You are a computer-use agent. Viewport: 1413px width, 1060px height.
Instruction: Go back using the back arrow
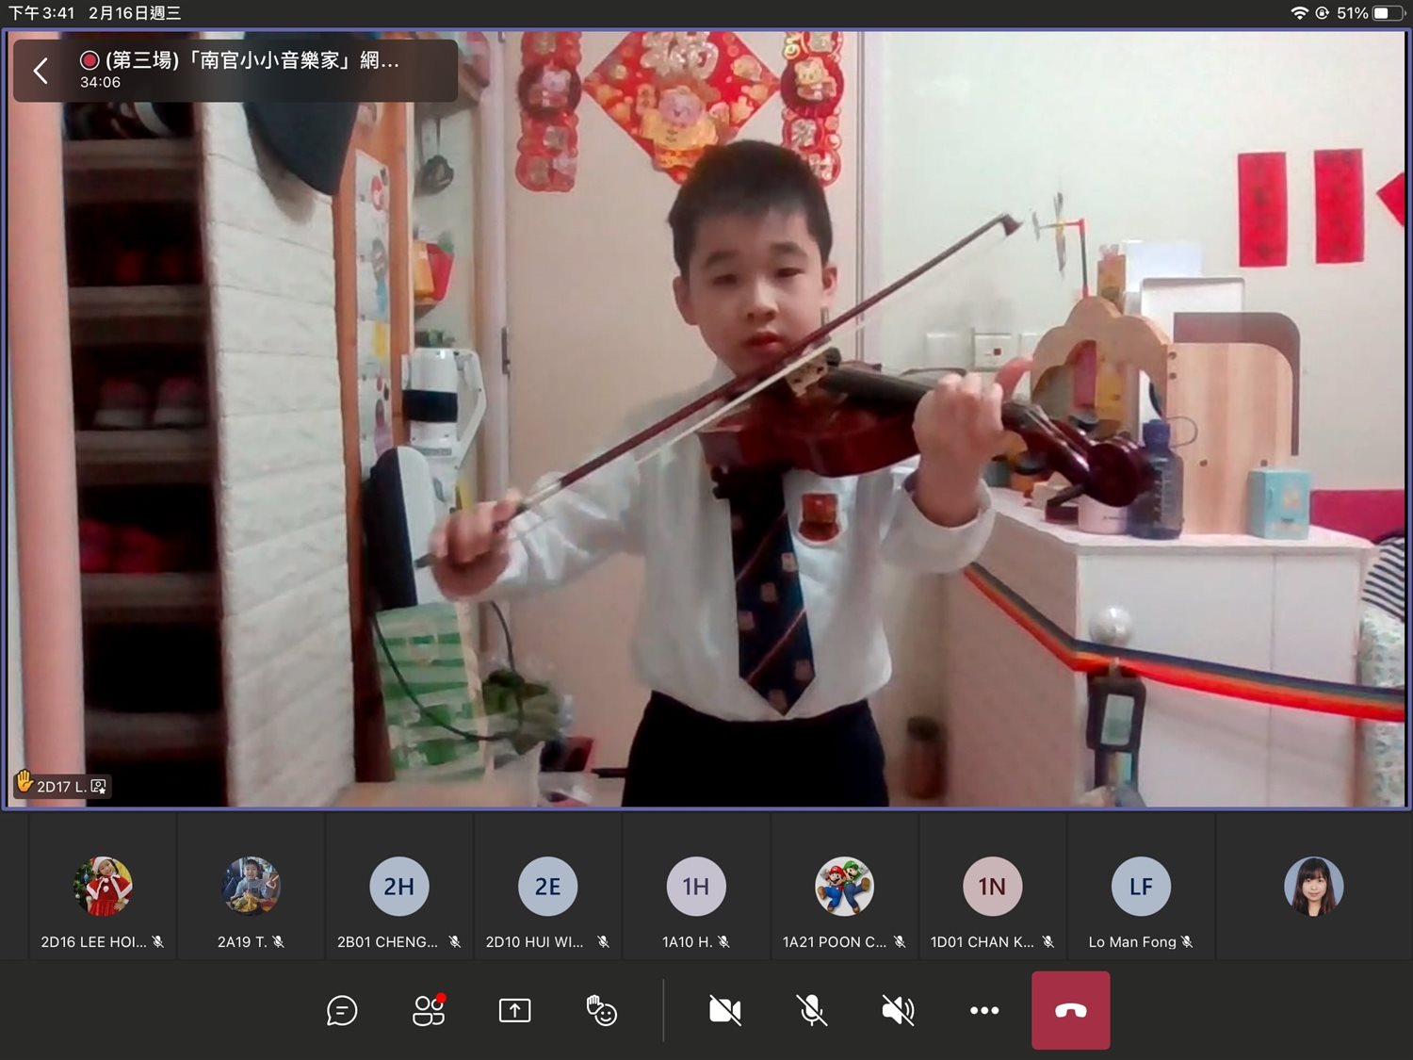(41, 71)
